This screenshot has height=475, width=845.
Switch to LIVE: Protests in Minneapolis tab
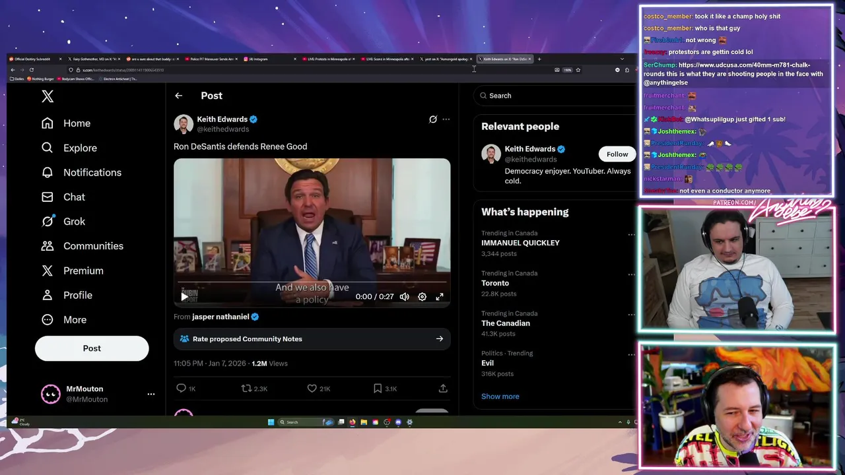[328, 59]
